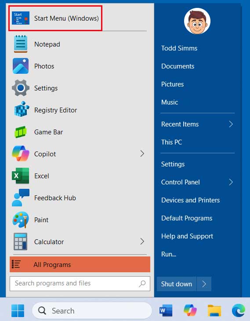Click the Registry Editor text label

point(55,110)
